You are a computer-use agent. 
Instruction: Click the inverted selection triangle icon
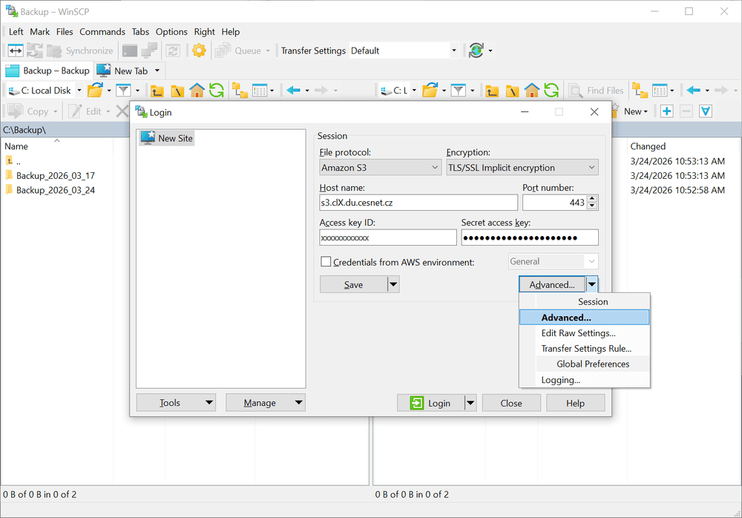coord(706,111)
